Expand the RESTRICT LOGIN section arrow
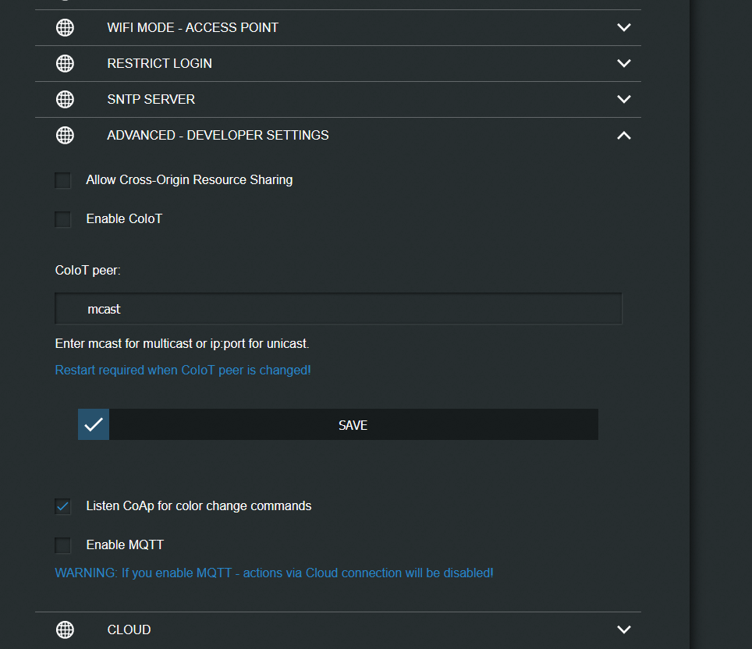The height and width of the screenshot is (649, 752). point(623,63)
